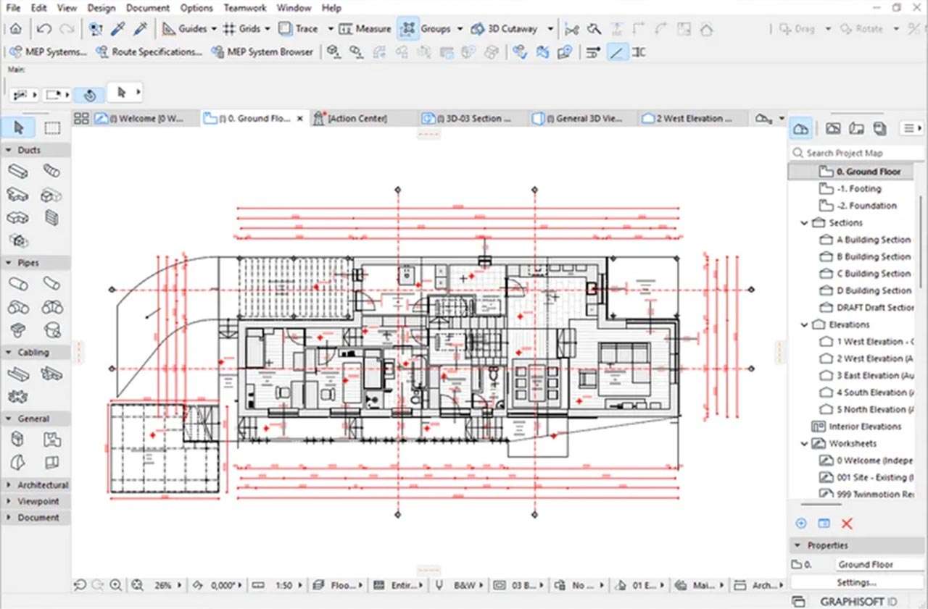Viewport: 928px width, 609px height.
Task: Select the Marquee tool
Action: 51,128
